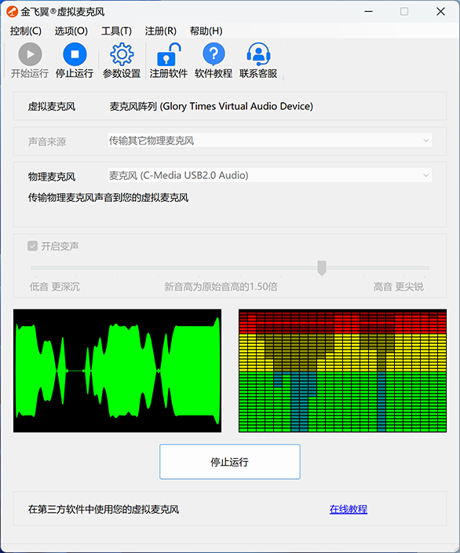
Task: Open the 注册(R) menu
Action: pos(160,31)
